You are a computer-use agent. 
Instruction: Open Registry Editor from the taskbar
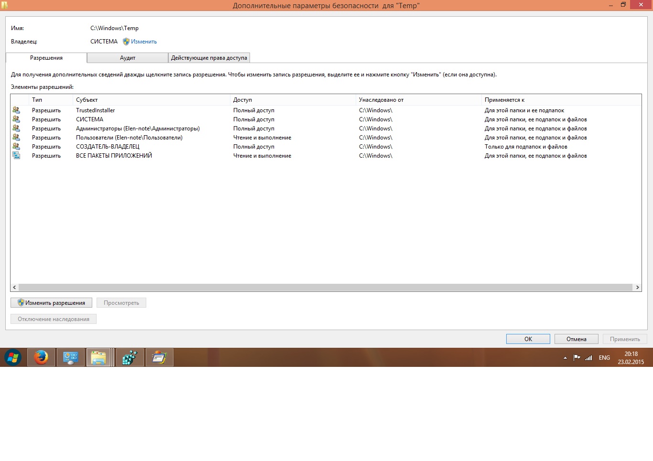coord(130,357)
